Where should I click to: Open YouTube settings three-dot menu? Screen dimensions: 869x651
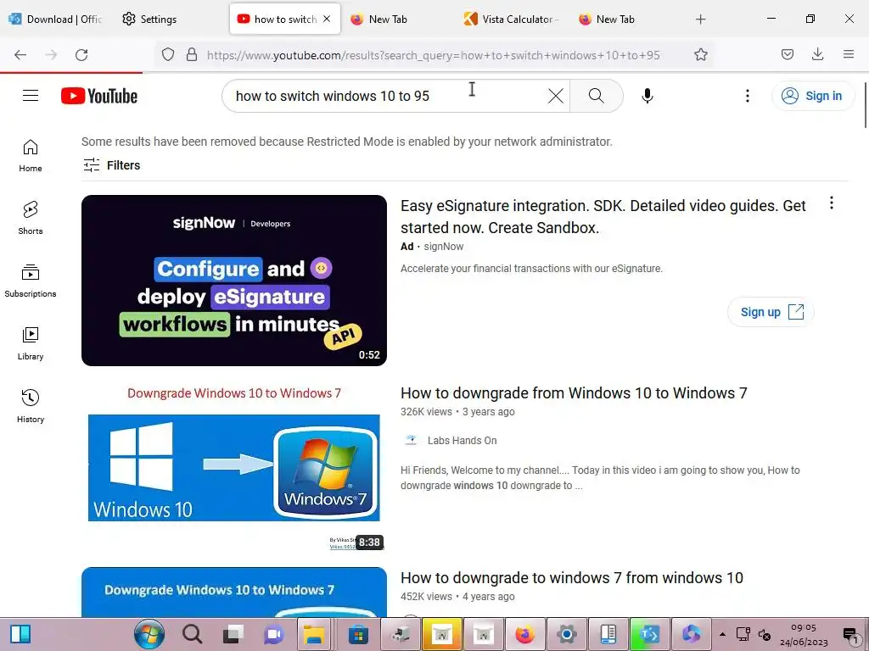[x=747, y=96]
